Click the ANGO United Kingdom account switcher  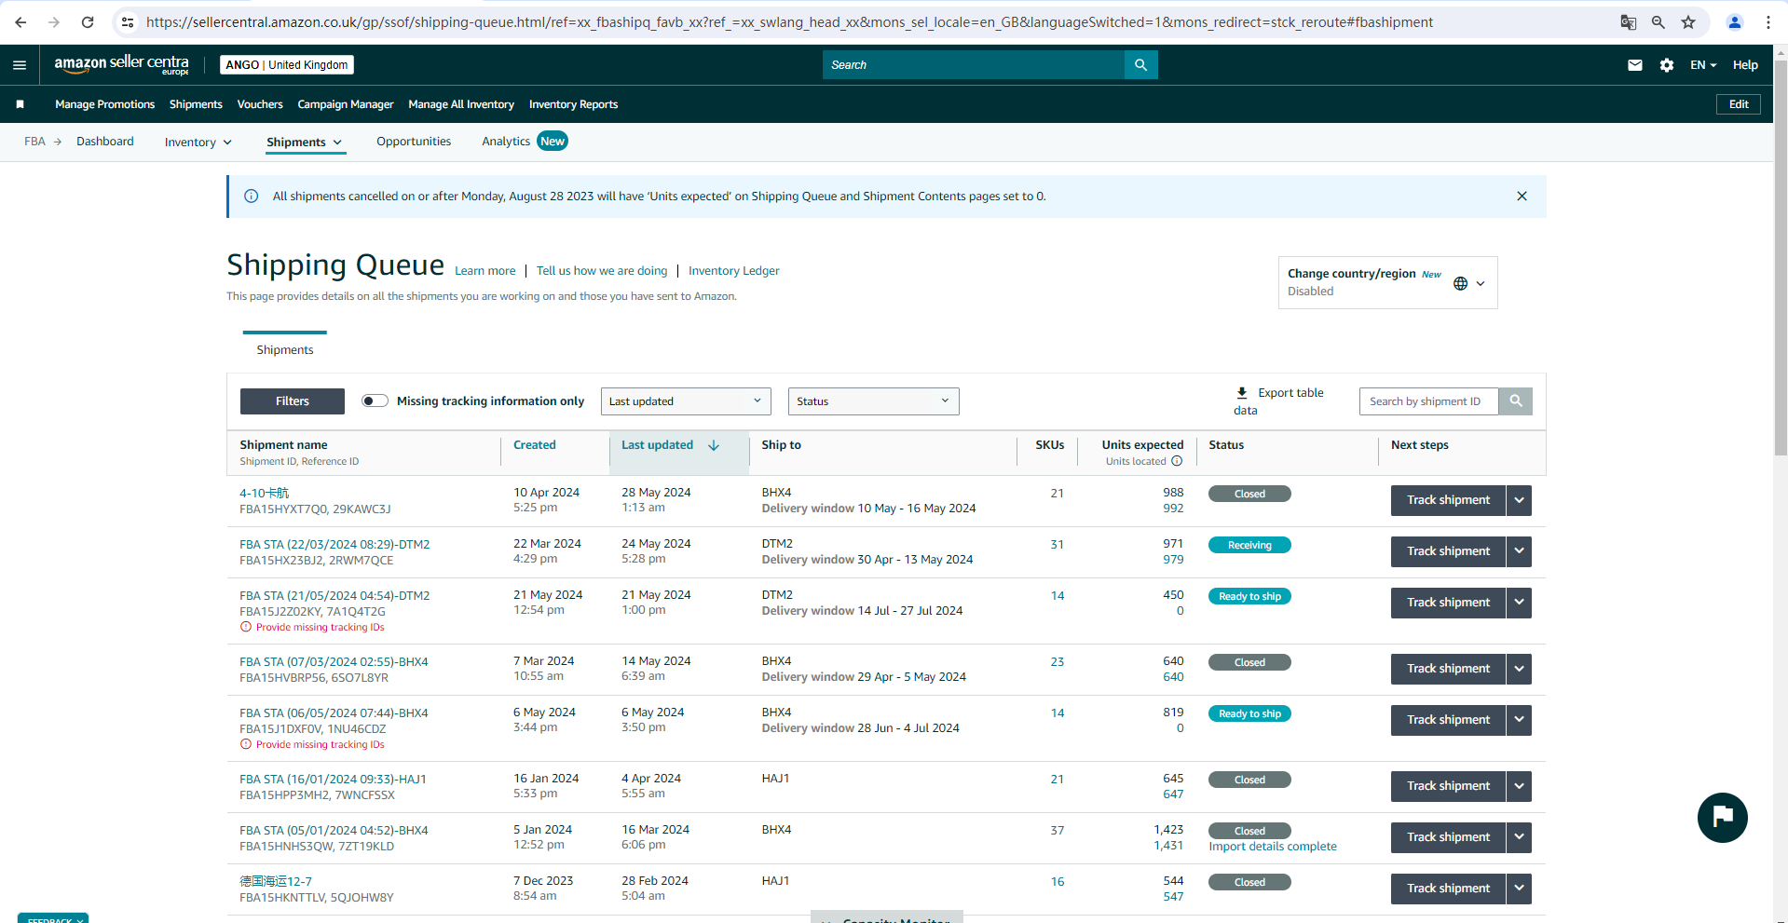point(287,65)
